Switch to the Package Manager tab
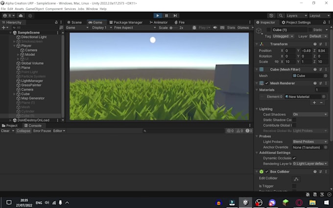 coord(126,23)
